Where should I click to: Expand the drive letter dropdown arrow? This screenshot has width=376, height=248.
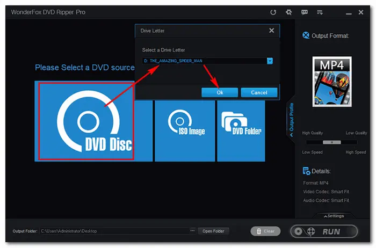[x=270, y=61]
